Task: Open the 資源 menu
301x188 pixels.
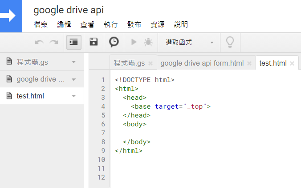Action: click(x=158, y=24)
